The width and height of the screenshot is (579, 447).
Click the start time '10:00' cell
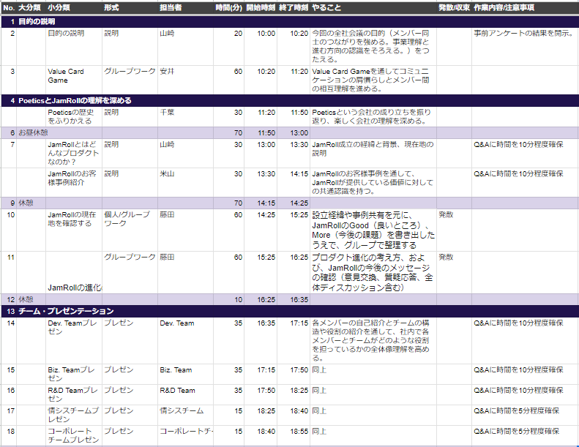coord(261,47)
